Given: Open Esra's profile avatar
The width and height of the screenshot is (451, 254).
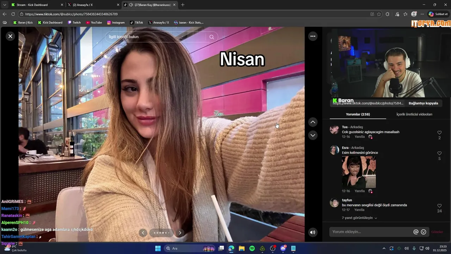Looking at the screenshot, I should coord(334,150).
